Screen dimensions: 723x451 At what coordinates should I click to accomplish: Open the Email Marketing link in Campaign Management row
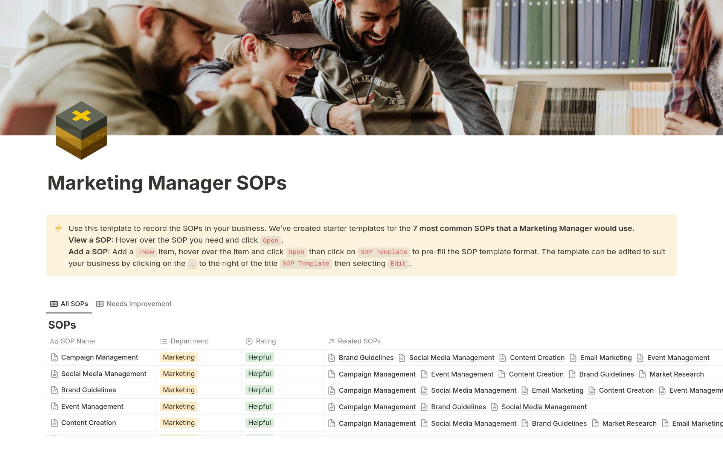(606, 357)
